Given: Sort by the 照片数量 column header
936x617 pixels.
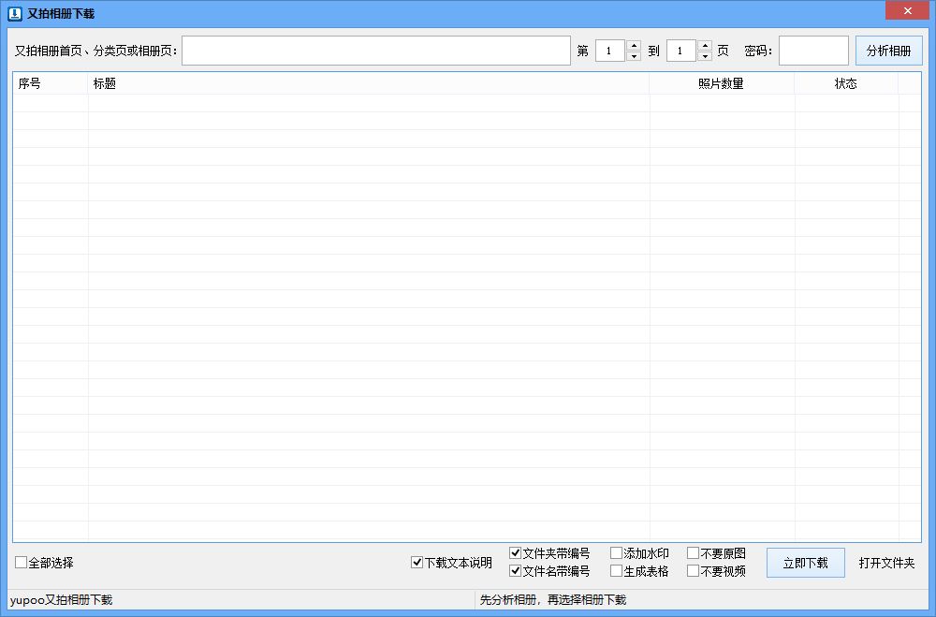Looking at the screenshot, I should pyautogui.click(x=722, y=83).
